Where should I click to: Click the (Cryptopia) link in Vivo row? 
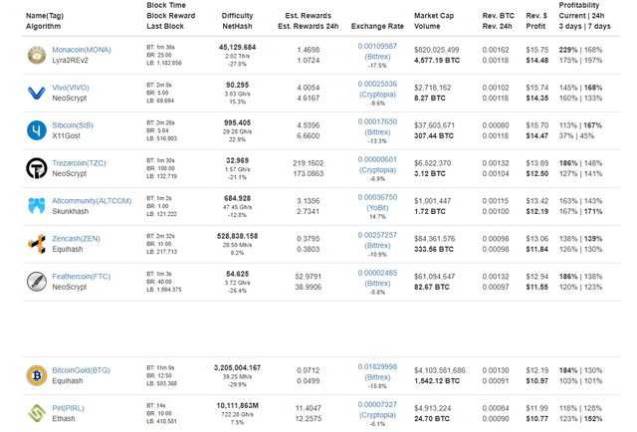point(377,95)
